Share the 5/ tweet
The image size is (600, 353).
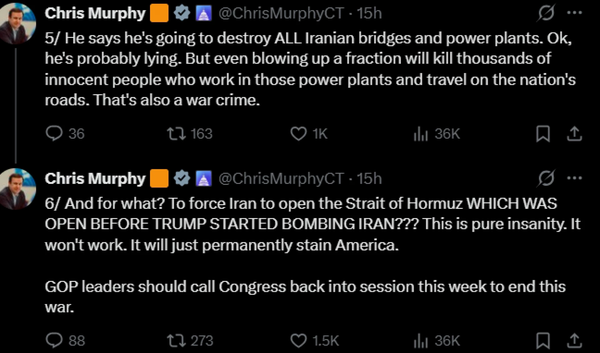574,134
